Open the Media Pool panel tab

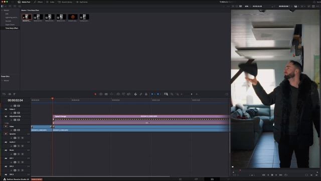pos(24,2)
